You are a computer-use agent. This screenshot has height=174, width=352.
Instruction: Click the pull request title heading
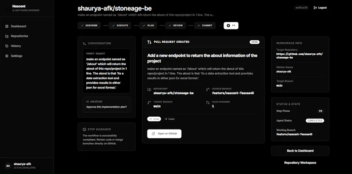[202, 58]
